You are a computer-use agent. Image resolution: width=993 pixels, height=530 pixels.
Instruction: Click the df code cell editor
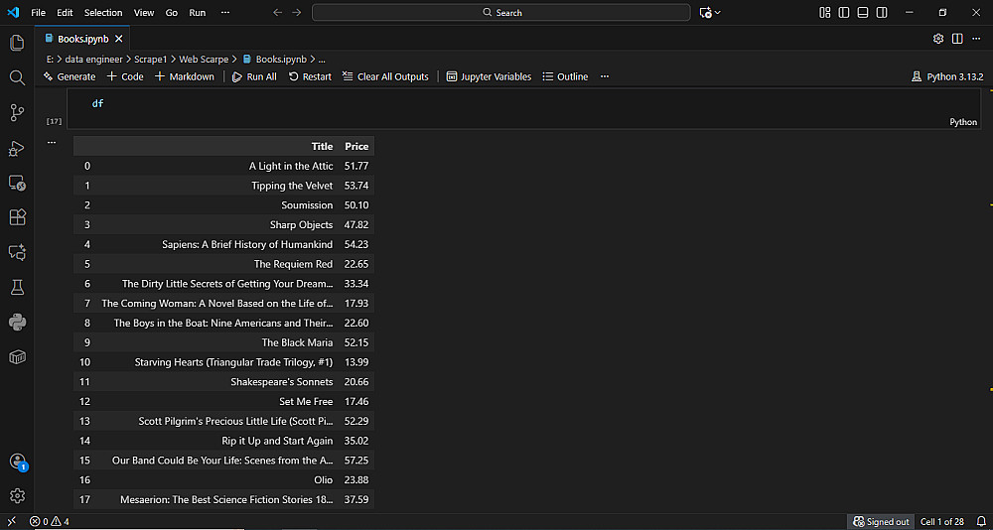coord(523,108)
